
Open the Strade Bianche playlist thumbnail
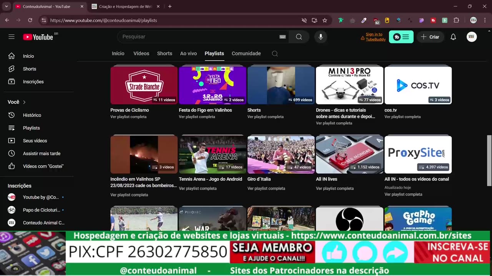[144, 85]
